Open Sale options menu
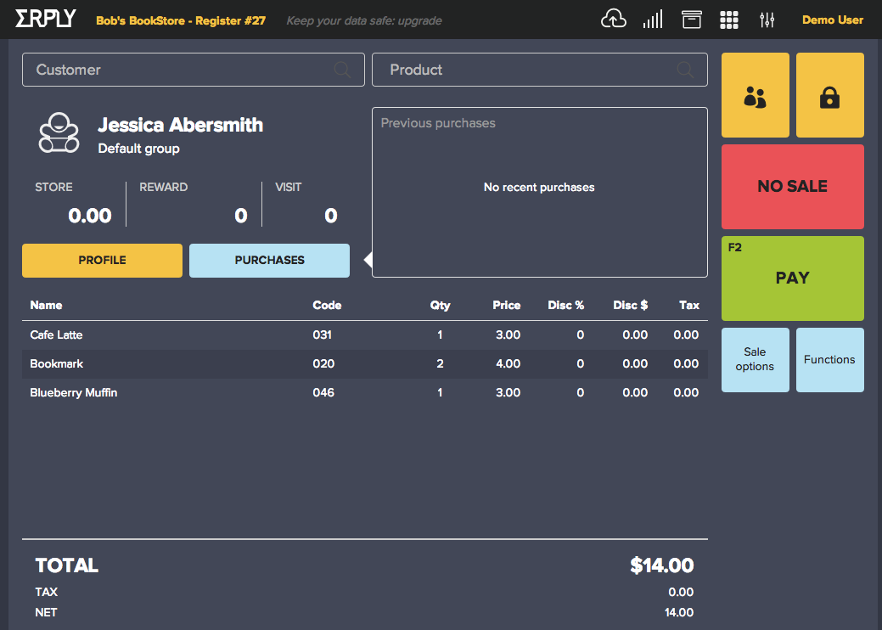Viewport: 882px width, 630px height. point(755,360)
